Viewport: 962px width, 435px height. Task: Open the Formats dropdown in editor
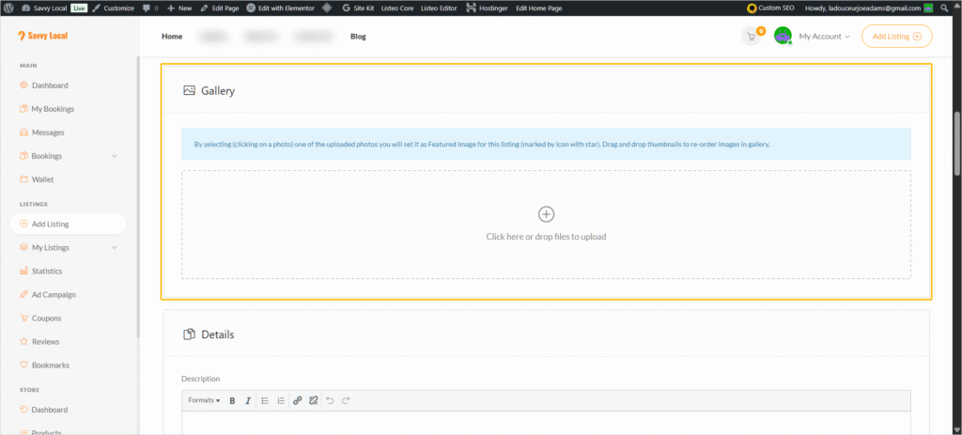pos(203,400)
